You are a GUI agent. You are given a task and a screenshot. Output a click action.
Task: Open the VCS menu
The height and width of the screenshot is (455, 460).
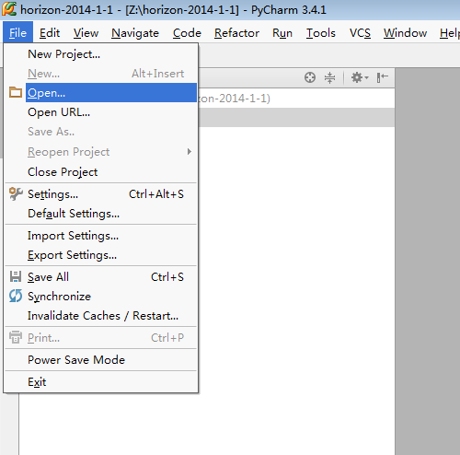pos(360,33)
